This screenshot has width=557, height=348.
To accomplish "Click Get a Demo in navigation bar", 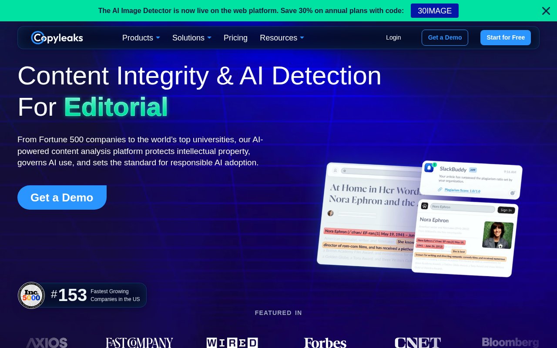I will pos(445,37).
